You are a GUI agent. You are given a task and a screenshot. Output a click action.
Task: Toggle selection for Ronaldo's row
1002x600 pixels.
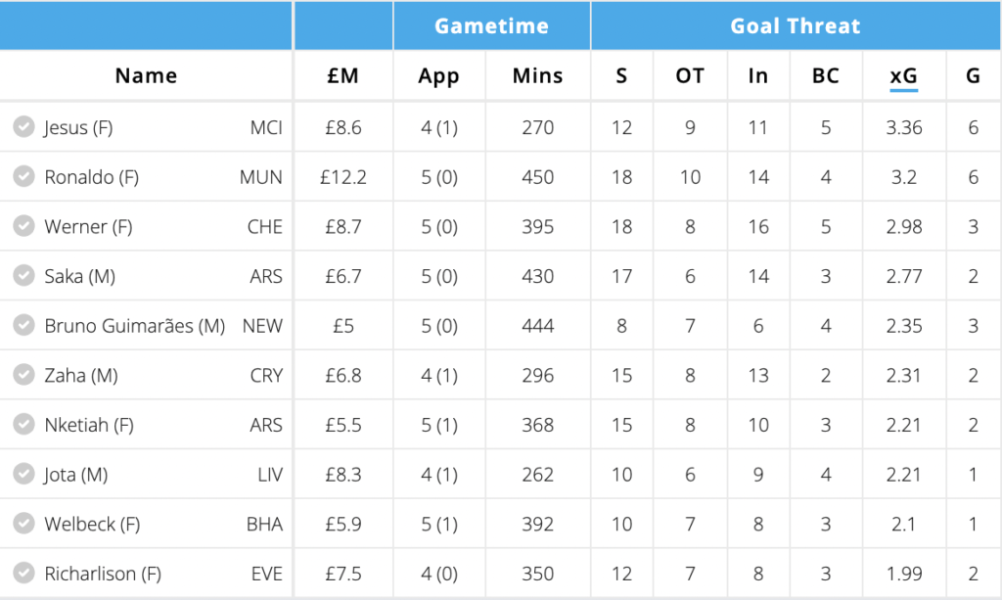tap(23, 177)
